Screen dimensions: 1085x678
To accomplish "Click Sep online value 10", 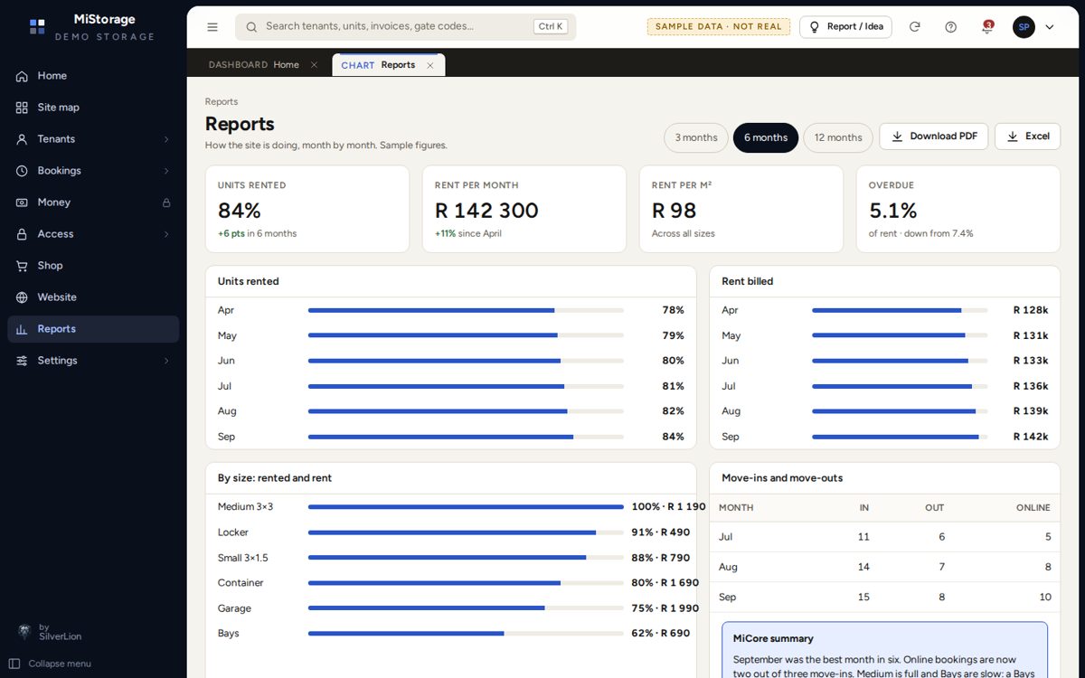I will 1045,598.
